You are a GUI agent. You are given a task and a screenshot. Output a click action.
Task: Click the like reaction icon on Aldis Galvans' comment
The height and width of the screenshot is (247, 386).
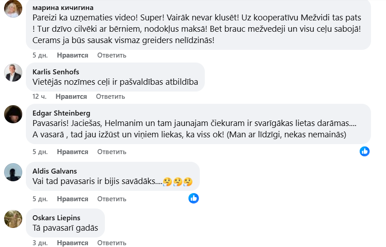coord(193,198)
